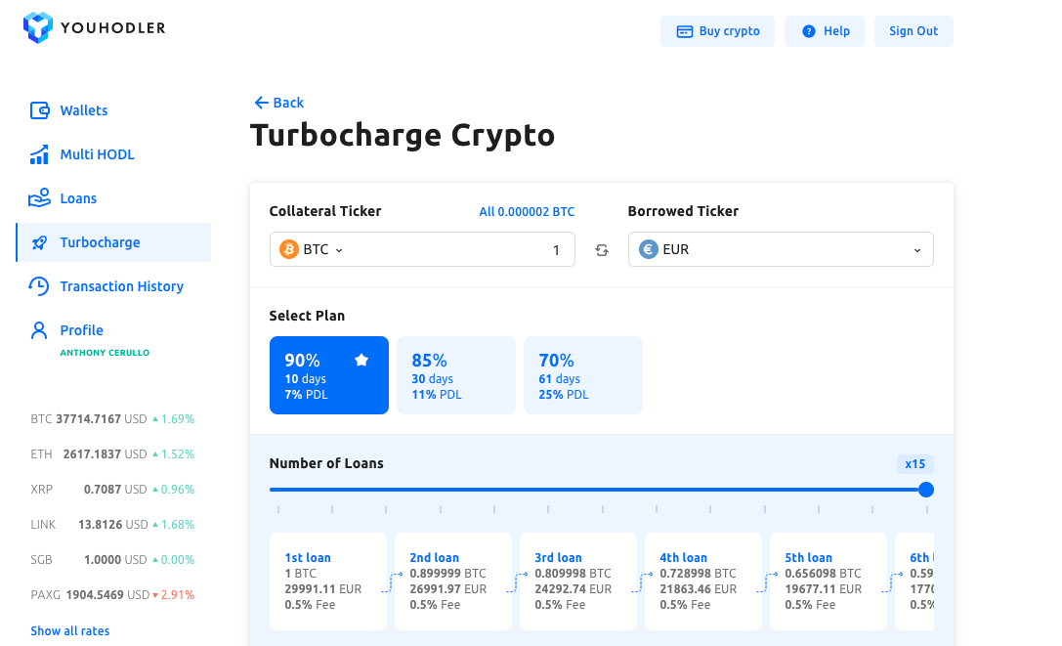Click the Number of Loans slider handle

pos(926,490)
